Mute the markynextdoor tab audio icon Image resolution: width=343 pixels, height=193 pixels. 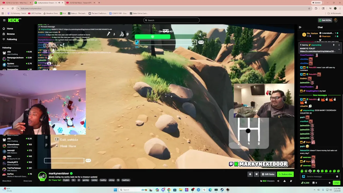pyautogui.click(x=59, y=3)
